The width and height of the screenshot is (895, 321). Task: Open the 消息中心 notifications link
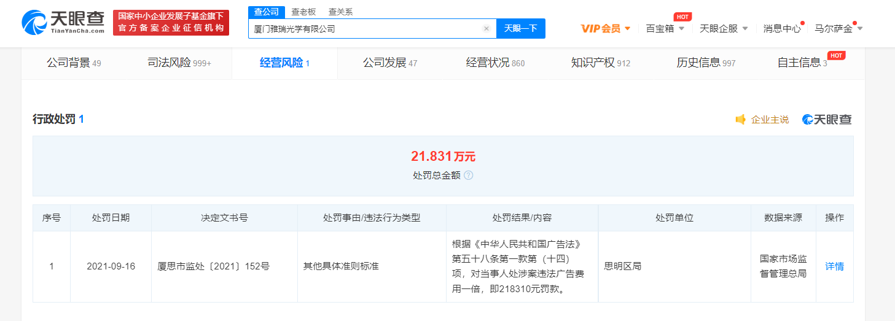click(x=781, y=28)
